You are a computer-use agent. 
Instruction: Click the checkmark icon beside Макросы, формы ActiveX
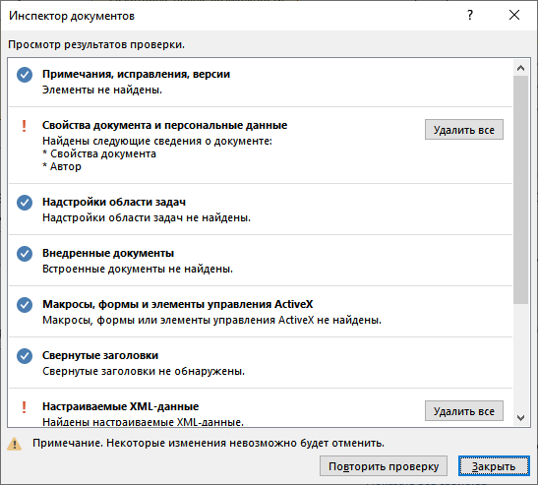point(25,305)
